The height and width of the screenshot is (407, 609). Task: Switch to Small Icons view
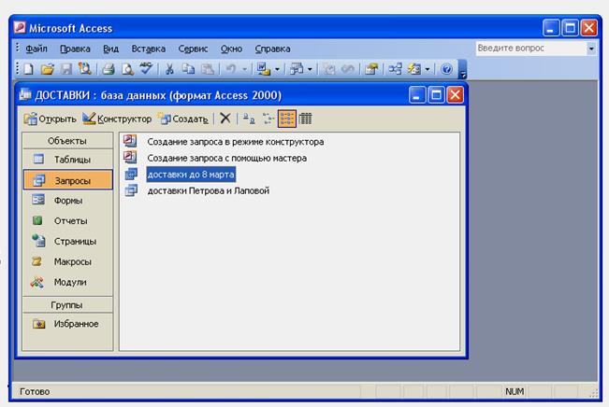pyautogui.click(x=268, y=119)
